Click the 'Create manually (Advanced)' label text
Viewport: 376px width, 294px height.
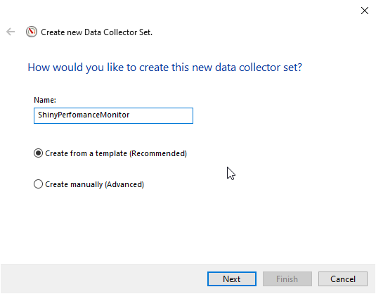click(x=94, y=184)
